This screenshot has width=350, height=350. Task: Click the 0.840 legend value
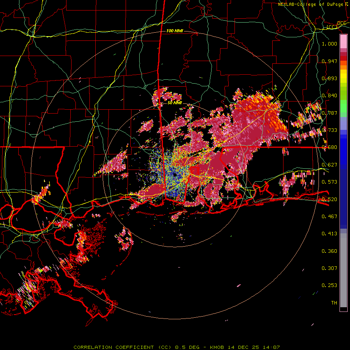click(329, 96)
